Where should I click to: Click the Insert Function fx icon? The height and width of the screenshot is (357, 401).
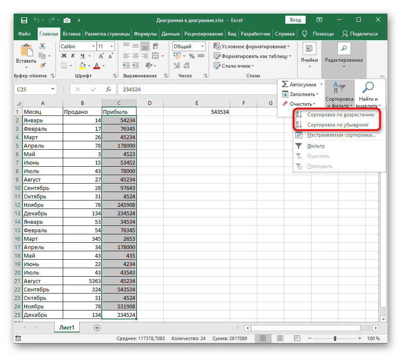(109, 89)
